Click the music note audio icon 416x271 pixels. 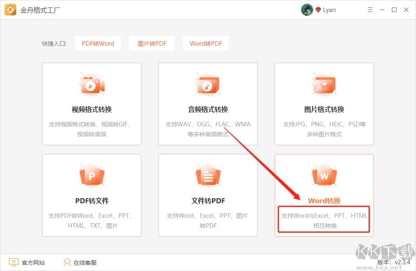coord(208,84)
